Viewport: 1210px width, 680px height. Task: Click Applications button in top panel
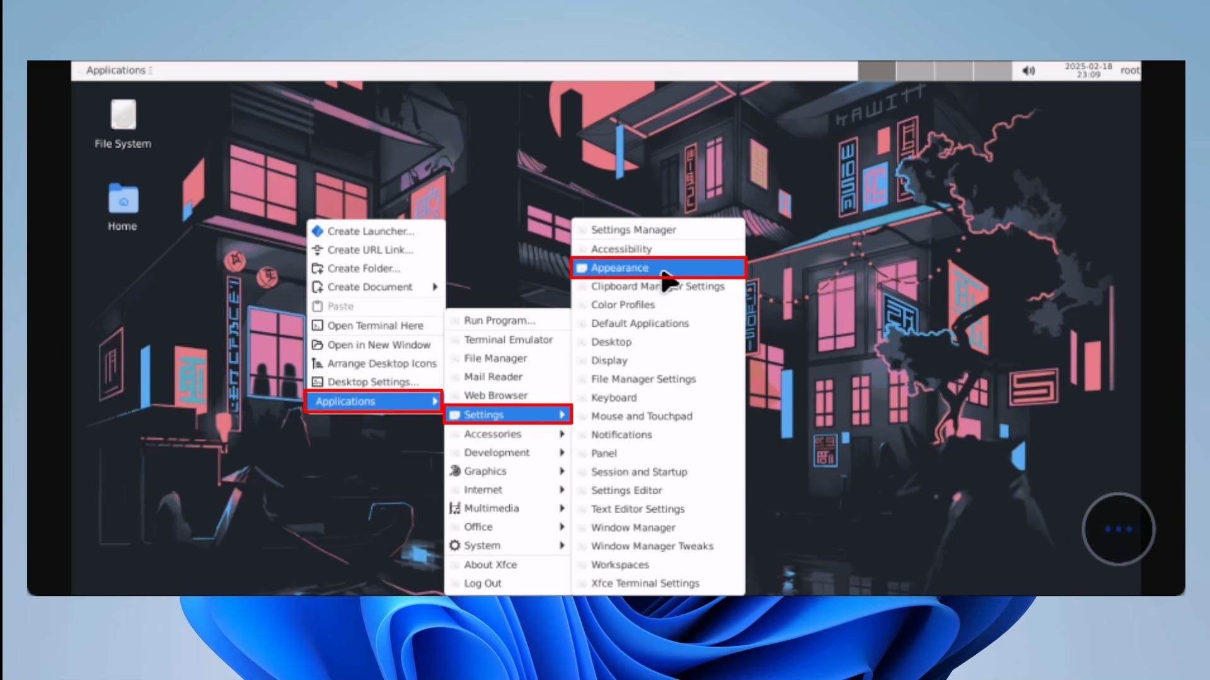pos(117,71)
